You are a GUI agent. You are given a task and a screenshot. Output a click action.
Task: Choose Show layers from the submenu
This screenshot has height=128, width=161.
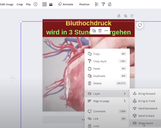click(x=145, y=123)
